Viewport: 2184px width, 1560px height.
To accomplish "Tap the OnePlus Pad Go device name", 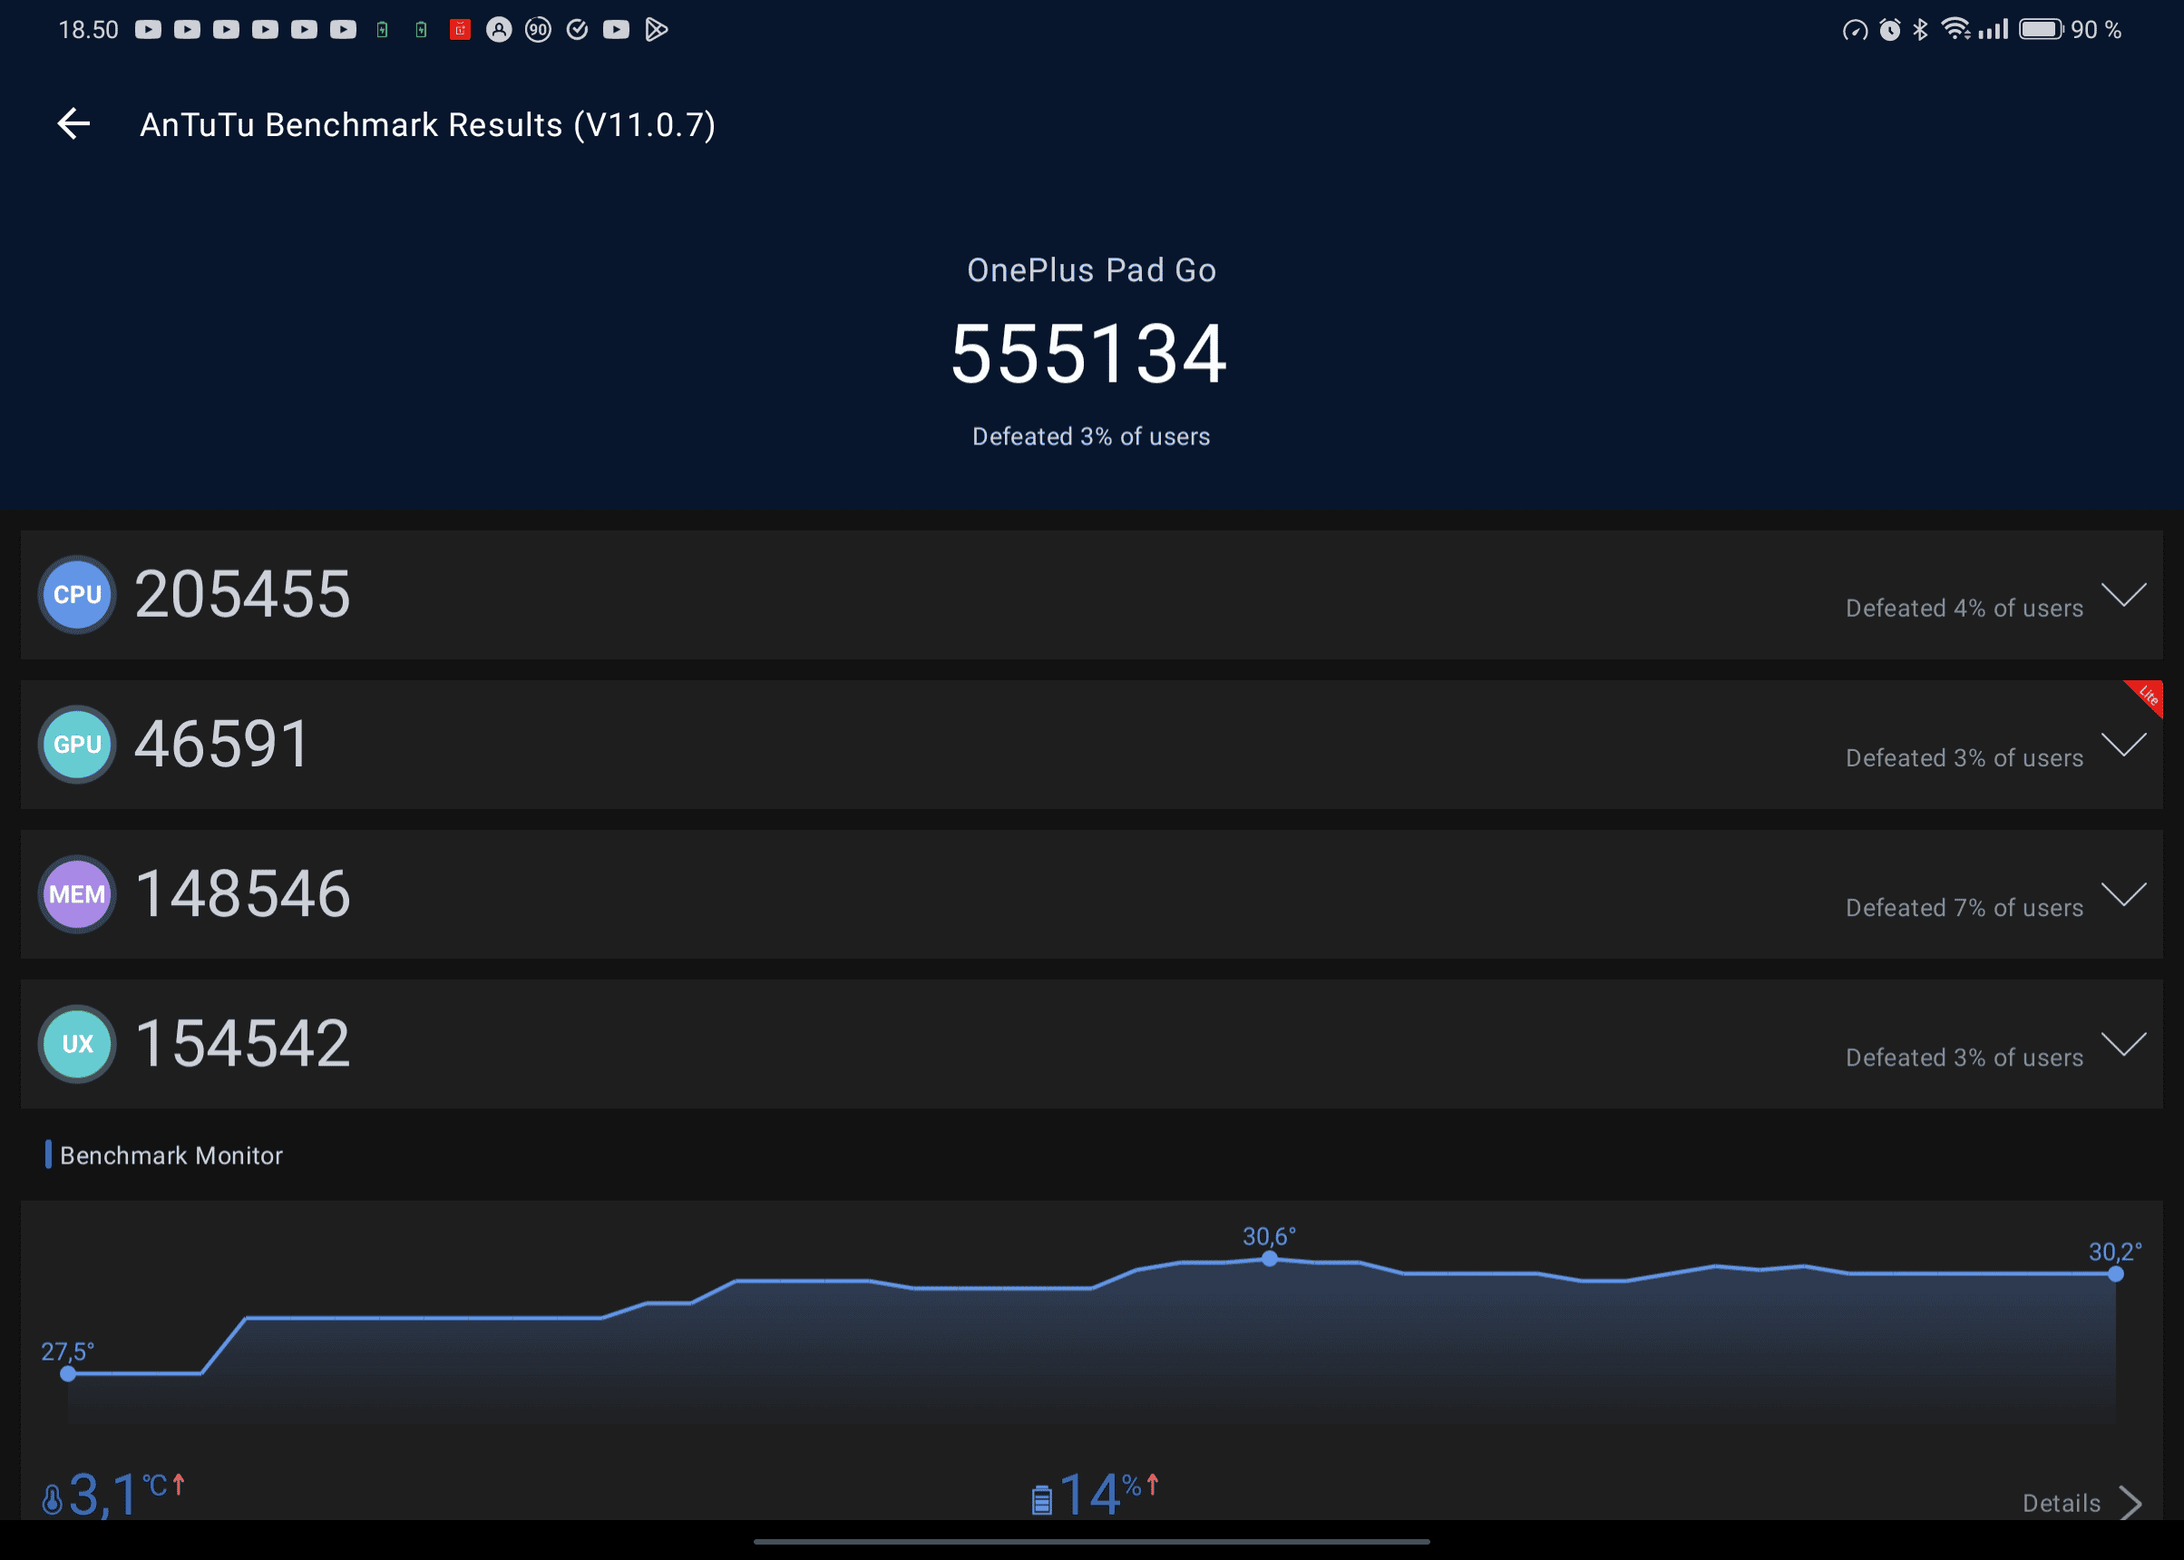I will [1092, 270].
